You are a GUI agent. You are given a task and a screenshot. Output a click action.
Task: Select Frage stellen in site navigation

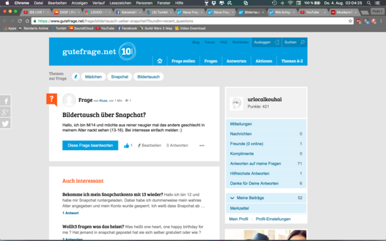point(183,61)
